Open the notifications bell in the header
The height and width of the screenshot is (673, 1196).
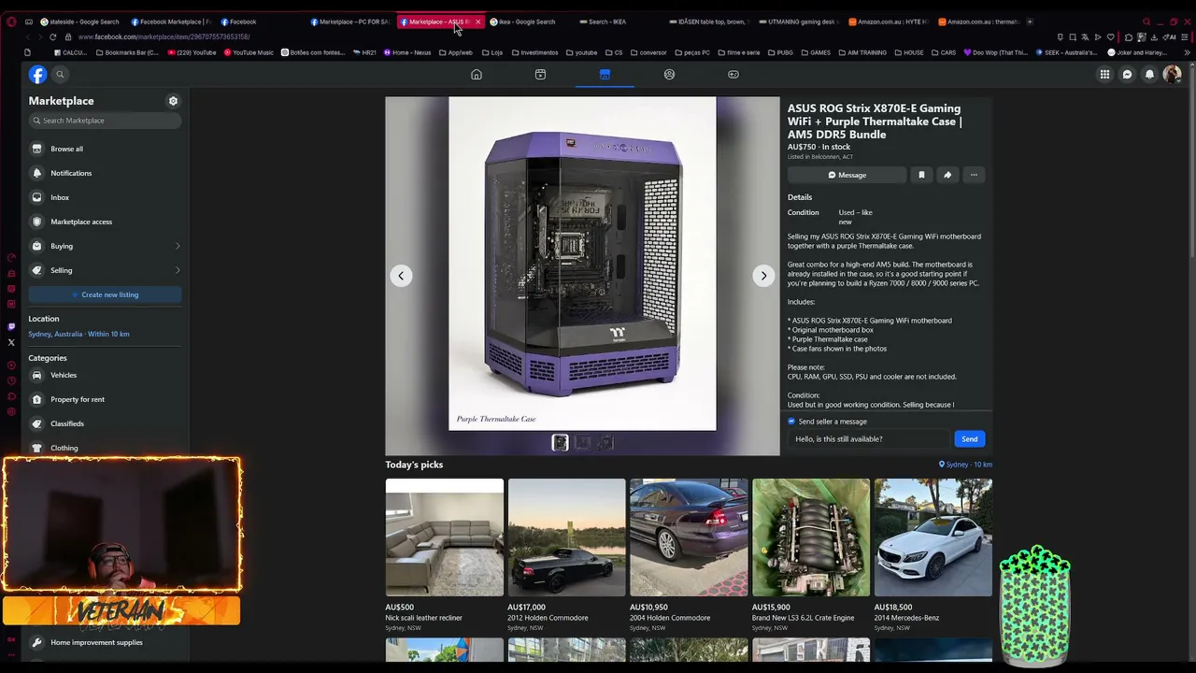[x=1149, y=75]
